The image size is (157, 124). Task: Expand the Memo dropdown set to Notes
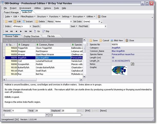pos(70,21)
